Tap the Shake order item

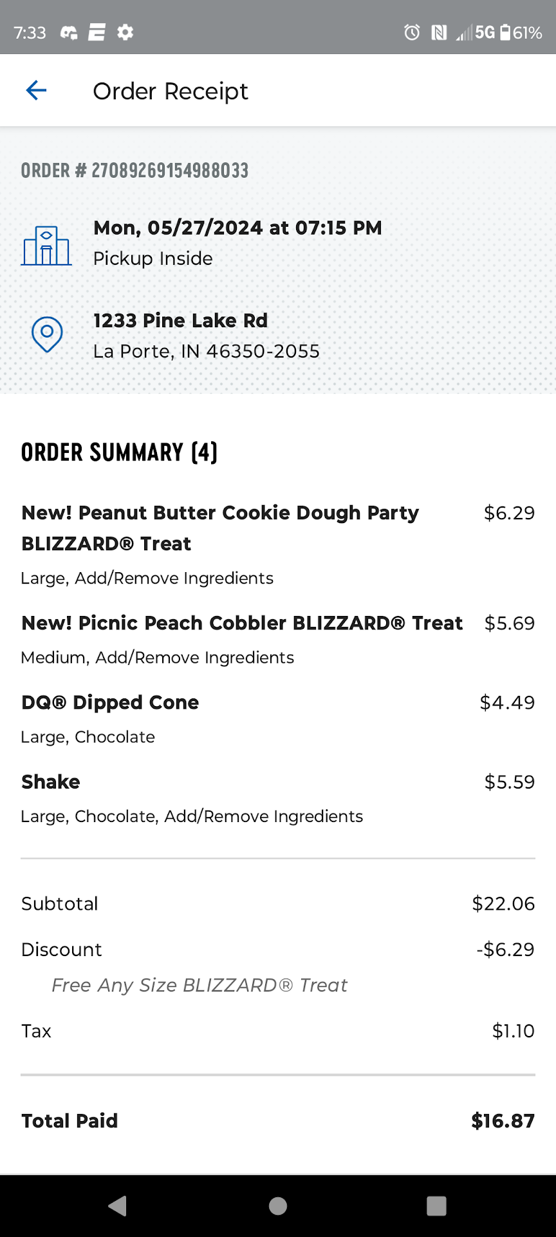pyautogui.click(x=51, y=782)
